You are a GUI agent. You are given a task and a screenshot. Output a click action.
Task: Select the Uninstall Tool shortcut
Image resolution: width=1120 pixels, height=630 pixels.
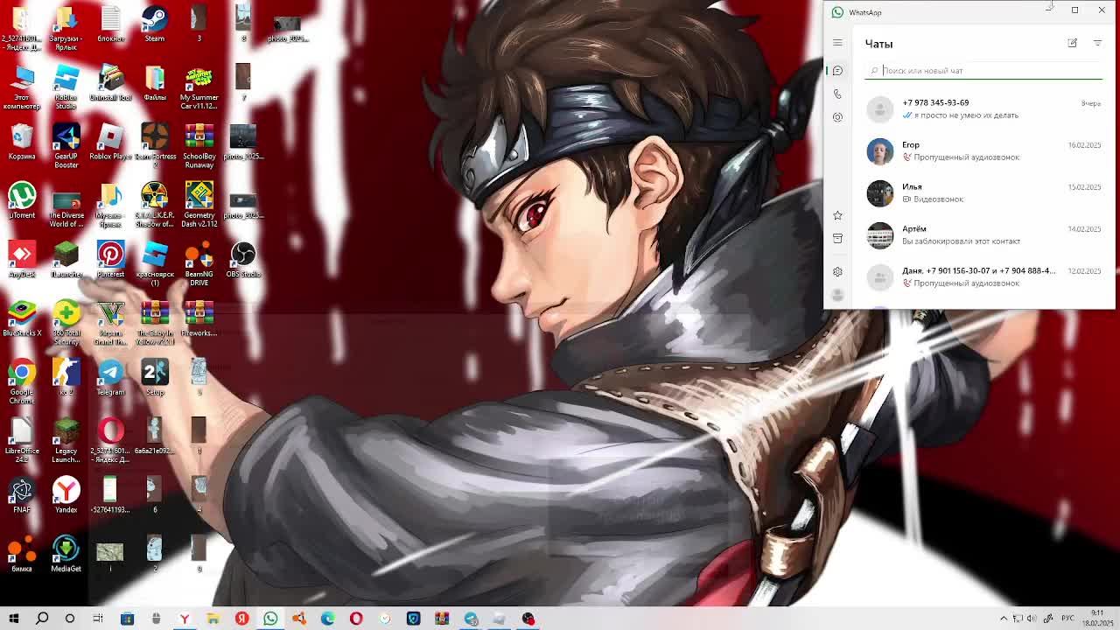tap(110, 83)
